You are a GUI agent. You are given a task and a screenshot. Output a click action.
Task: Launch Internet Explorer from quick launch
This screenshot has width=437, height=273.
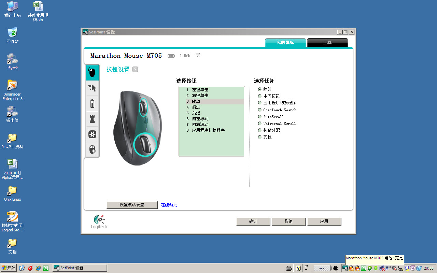point(38,268)
